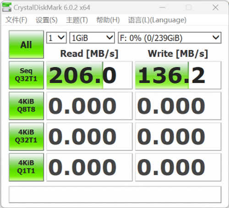Viewport: 229px width, 208px height.
Task: Open the 文件(F) menu
Action: 16,20
